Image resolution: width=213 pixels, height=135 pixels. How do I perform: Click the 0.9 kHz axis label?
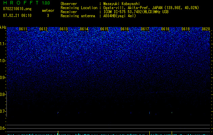click(3, 78)
